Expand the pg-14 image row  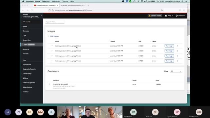pos(52,61)
